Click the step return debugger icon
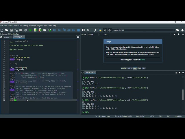The height and width of the screenshot is (139, 185). 69,30
